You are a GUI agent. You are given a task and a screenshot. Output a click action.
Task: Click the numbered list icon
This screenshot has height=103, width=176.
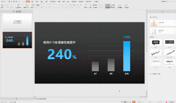66,5
